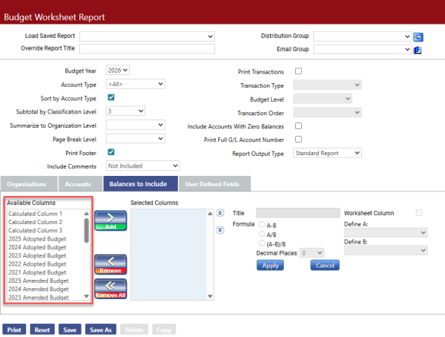Select the A-B formula radio button

(x=261, y=223)
